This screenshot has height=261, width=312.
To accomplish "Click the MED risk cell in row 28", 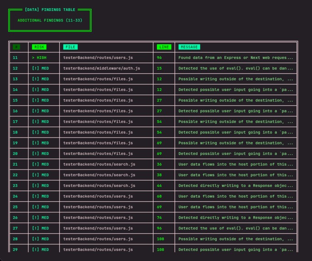I will (41, 239).
